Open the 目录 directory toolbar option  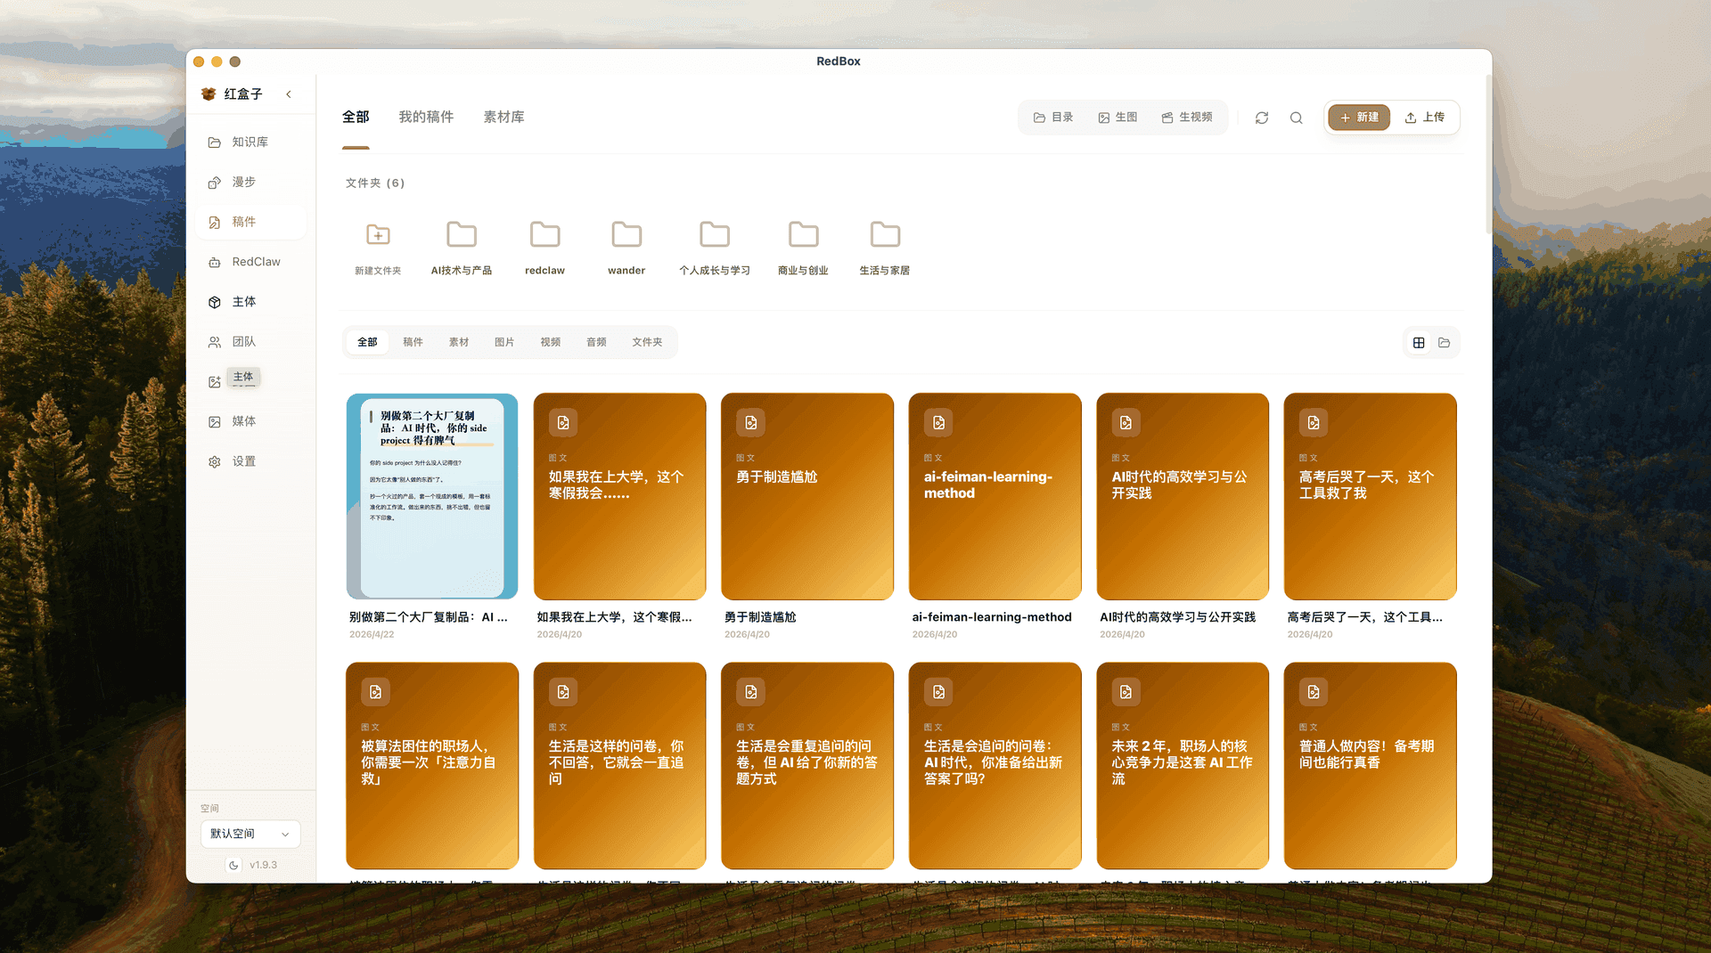tap(1053, 118)
